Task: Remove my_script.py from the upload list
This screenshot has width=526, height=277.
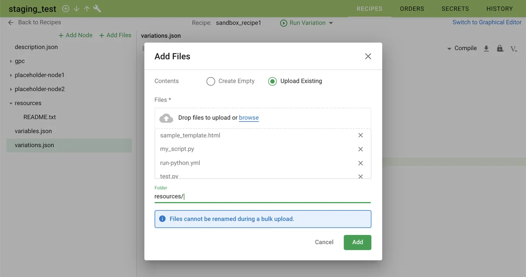Action: (x=360, y=149)
